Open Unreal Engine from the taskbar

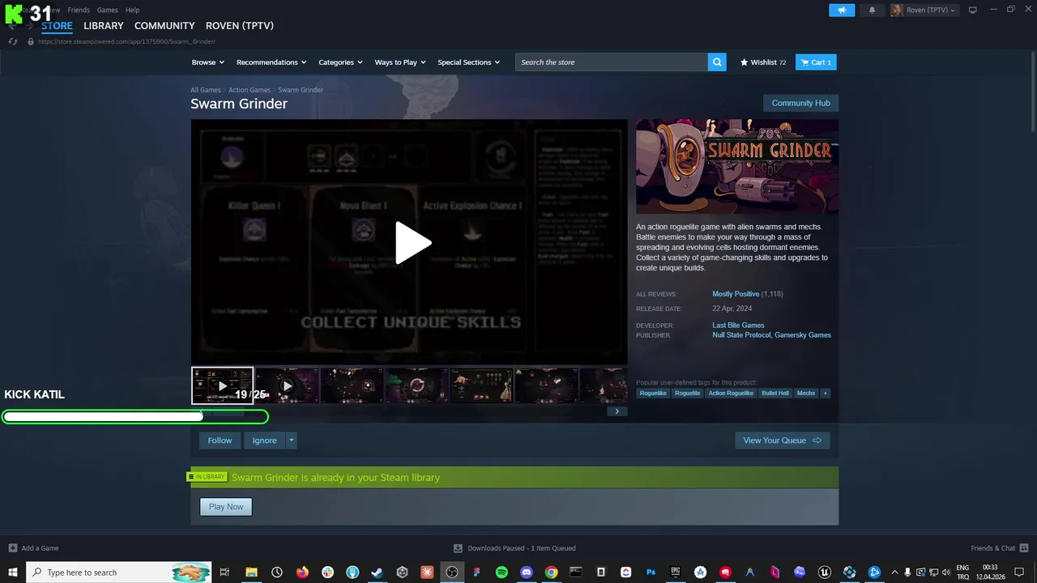coord(825,572)
